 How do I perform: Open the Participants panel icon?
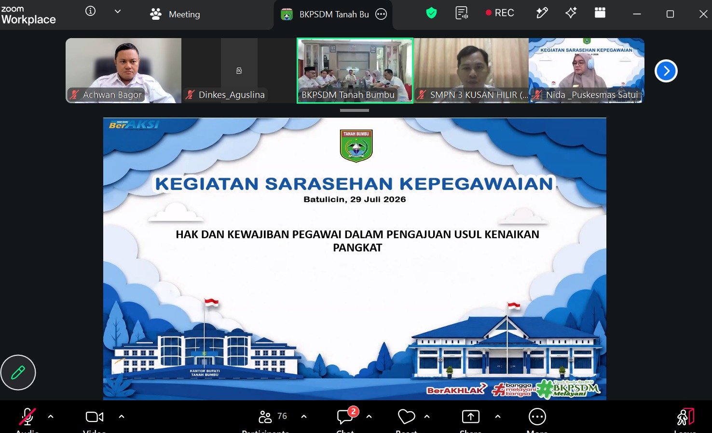pos(265,417)
